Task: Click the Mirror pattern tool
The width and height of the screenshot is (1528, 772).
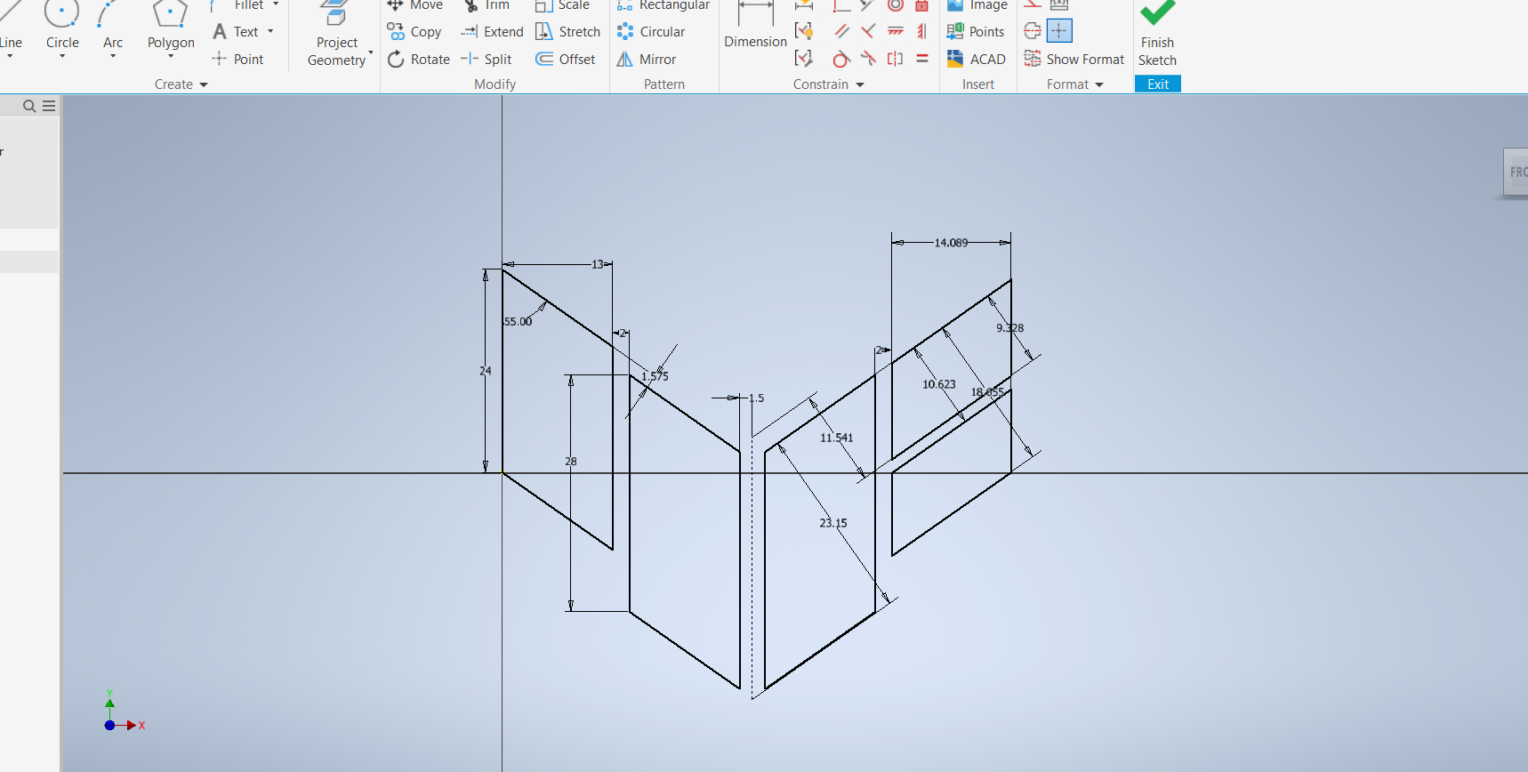Action: pos(647,60)
